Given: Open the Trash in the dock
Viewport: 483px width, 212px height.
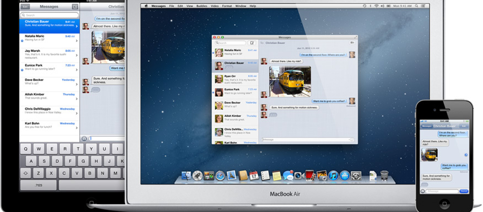Looking at the screenshot, I should click(x=384, y=176).
